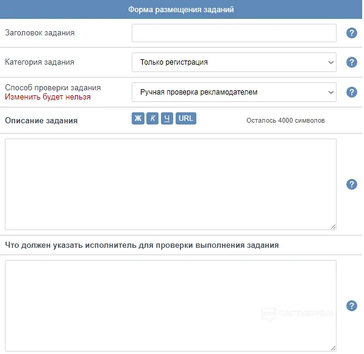The width and height of the screenshot is (364, 354).
Task: Click the Форма размещения заданий header
Action: [x=181, y=10]
